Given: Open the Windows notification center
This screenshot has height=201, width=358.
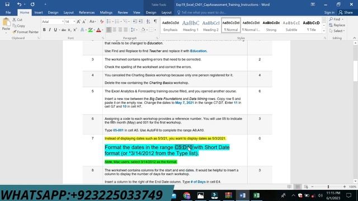Looking at the screenshot, I should coord(348,195).
